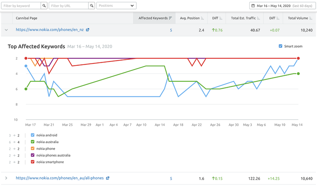
Task: Uncheck the nokia australia legend checkbox
Action: tap(32, 142)
